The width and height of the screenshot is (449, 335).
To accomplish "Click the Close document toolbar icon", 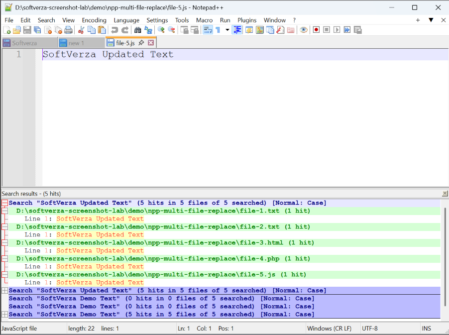I will point(48,30).
